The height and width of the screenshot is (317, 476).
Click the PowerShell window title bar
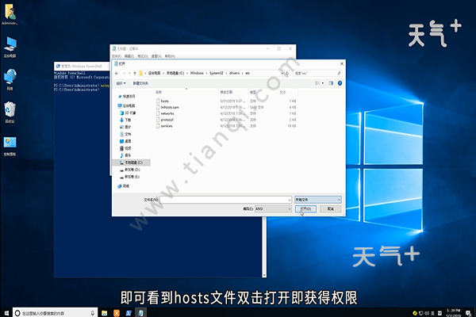click(82, 66)
